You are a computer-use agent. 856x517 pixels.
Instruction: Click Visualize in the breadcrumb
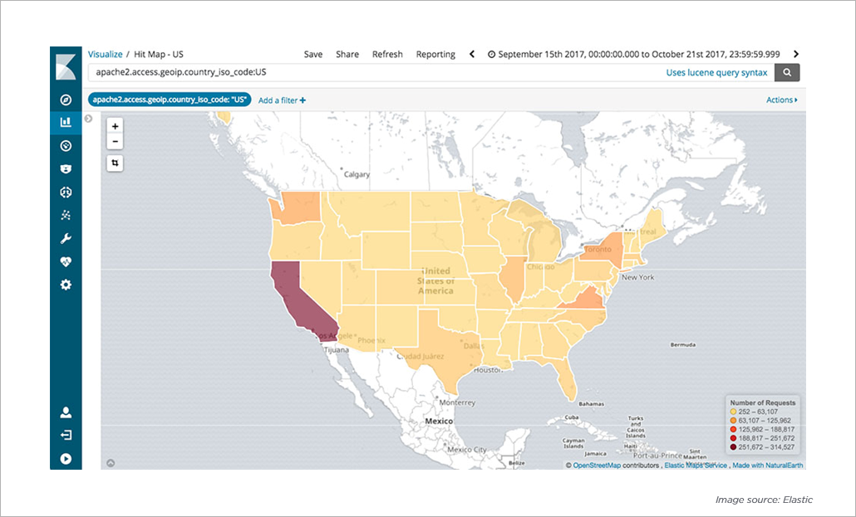(x=105, y=54)
